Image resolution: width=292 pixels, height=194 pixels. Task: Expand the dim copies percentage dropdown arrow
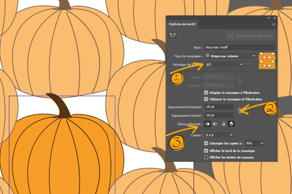(x=262, y=144)
